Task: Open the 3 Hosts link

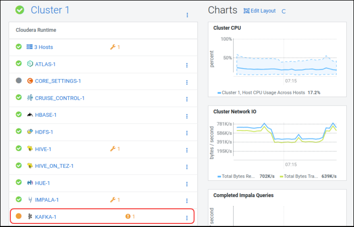Action: (x=44, y=47)
